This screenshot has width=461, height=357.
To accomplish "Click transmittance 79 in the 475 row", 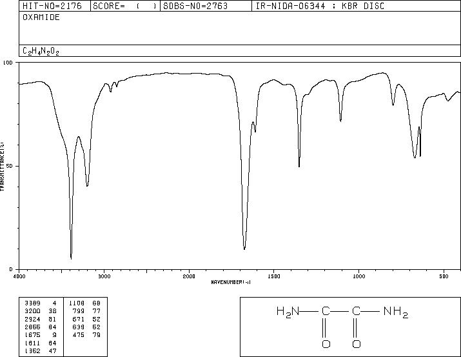I will click(x=97, y=335).
